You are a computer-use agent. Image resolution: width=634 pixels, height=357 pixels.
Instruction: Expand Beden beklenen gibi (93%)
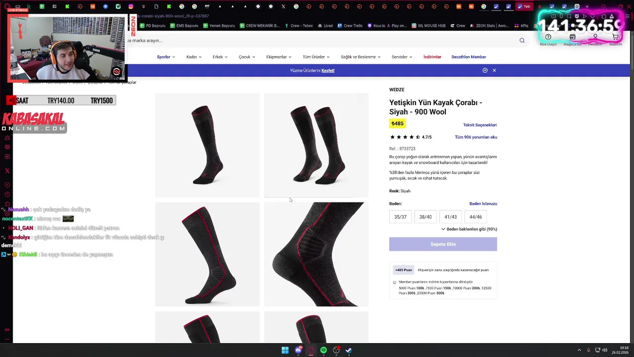(469, 229)
